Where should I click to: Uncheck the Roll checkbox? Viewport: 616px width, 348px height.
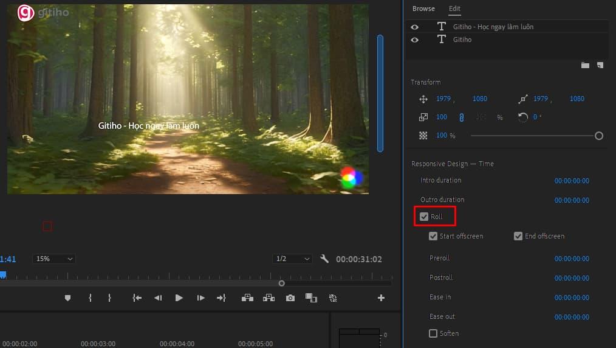(424, 217)
